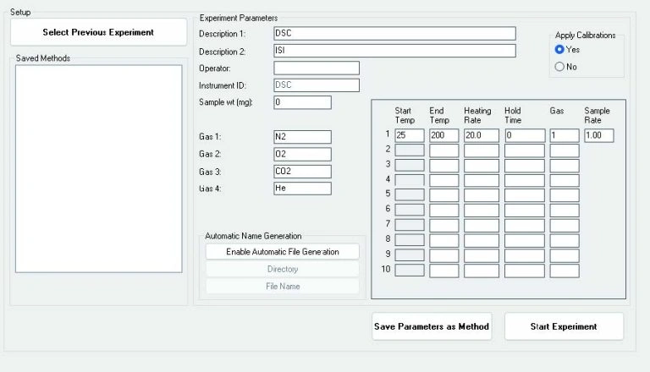
Task: Click the Description 1 text field
Action: coord(394,34)
